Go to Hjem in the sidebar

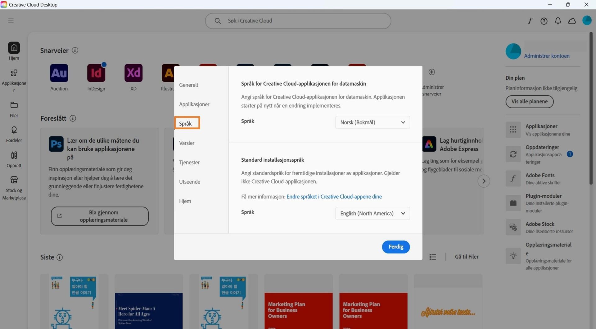coord(14,51)
